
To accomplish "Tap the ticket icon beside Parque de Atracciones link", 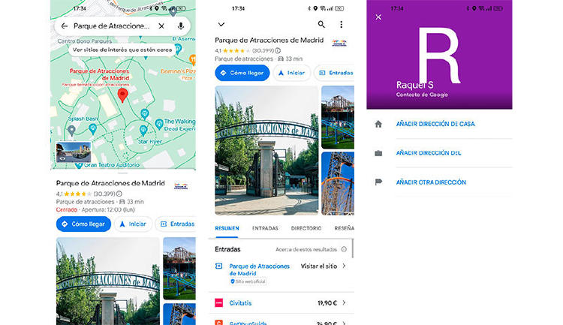I will point(218,266).
